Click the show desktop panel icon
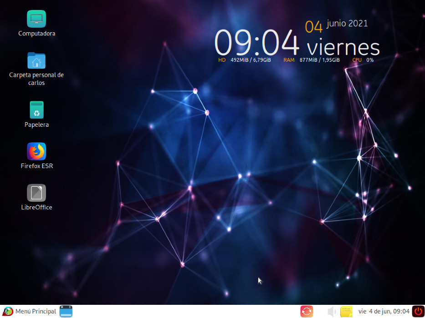Screen dimensions: 425x318 pyautogui.click(x=66, y=312)
